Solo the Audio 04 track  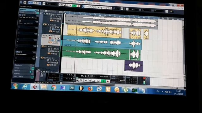pos(46,46)
